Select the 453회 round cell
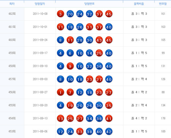The width and height of the screenshot is (171, 138). [x=12, y=132]
